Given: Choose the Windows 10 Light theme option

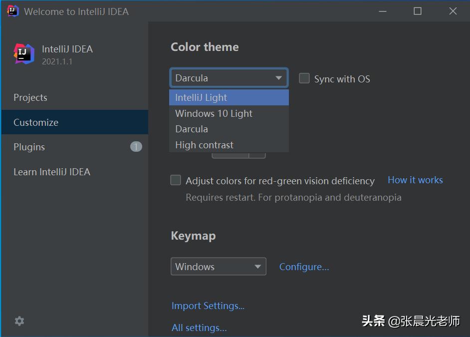Looking at the screenshot, I should pyautogui.click(x=214, y=113).
